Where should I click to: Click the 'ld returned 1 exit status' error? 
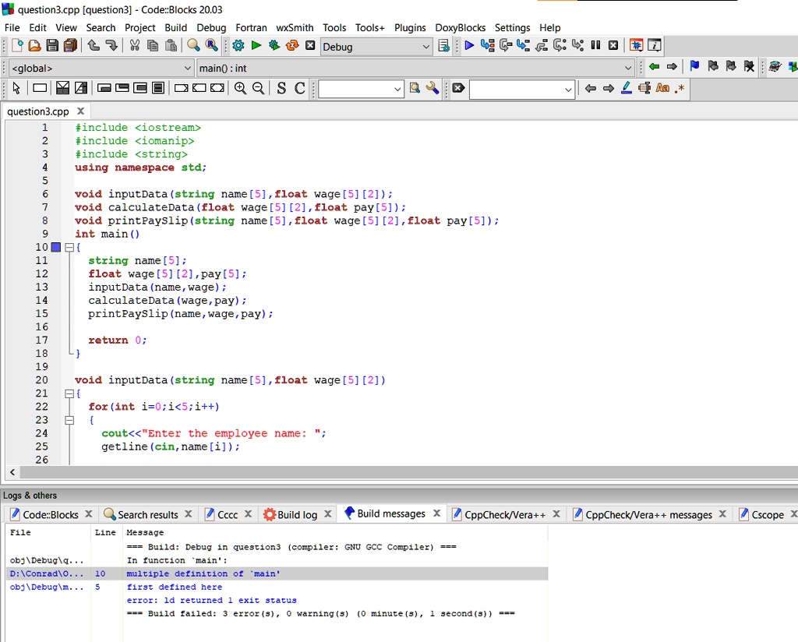pos(277,600)
